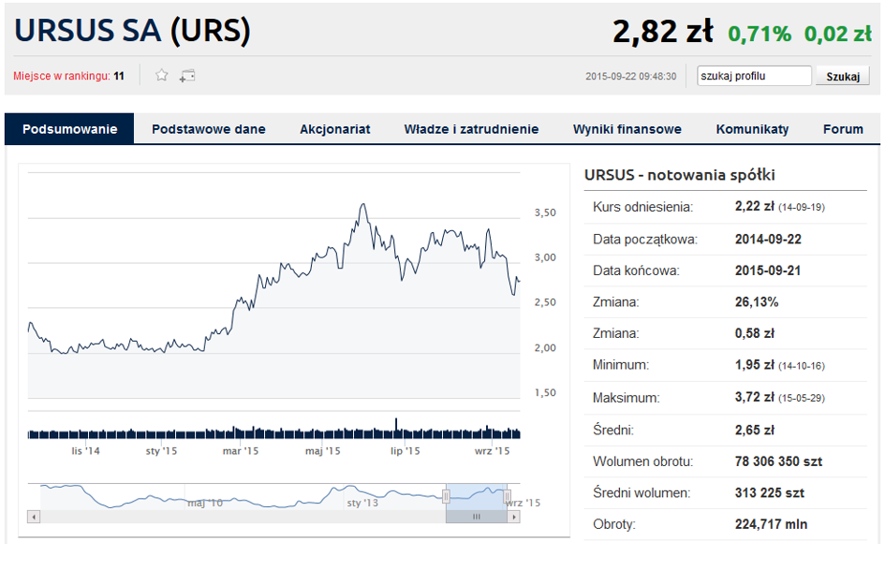This screenshot has width=885, height=570.
Task: Click the URSUS SA (URS) heading
Action: 132,31
